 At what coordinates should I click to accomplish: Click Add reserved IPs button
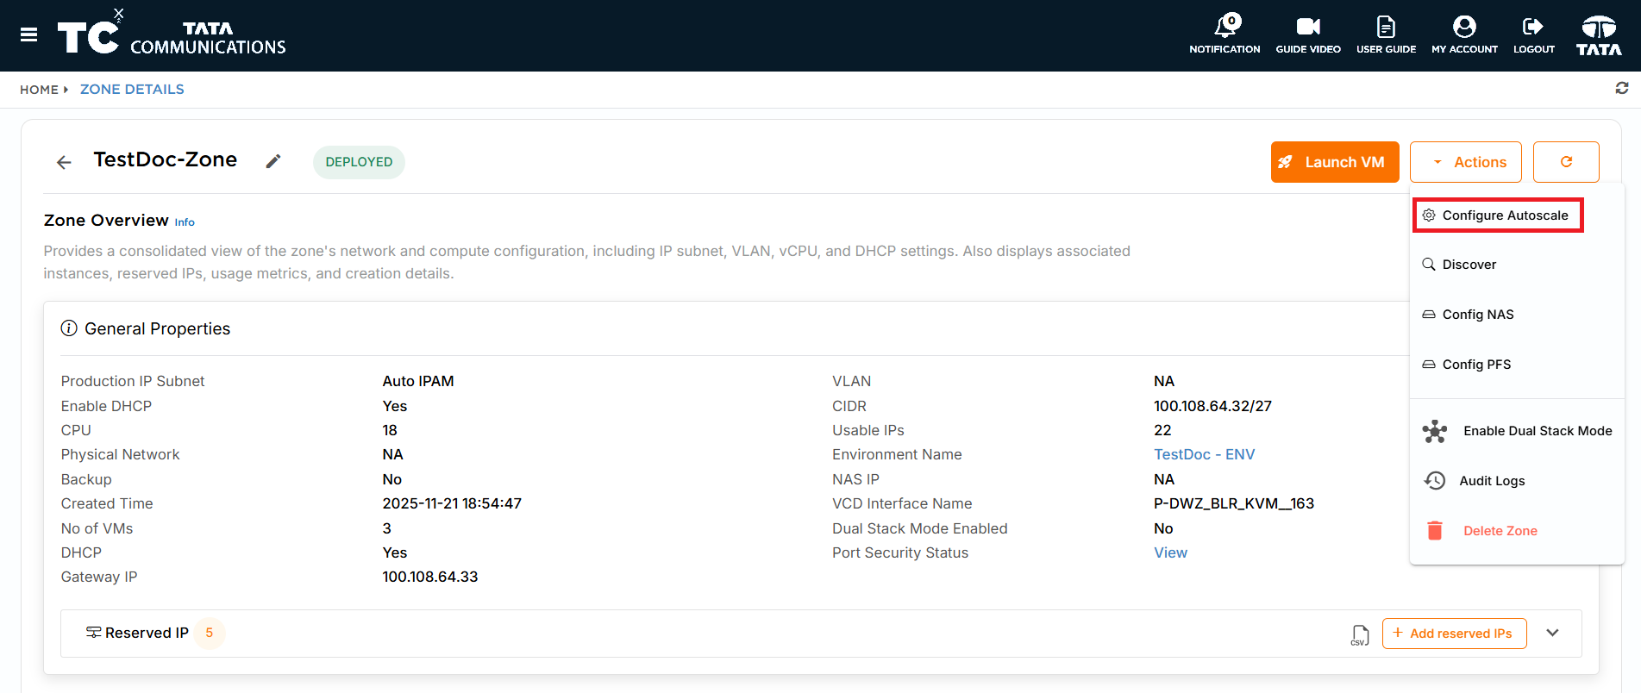[x=1454, y=634]
